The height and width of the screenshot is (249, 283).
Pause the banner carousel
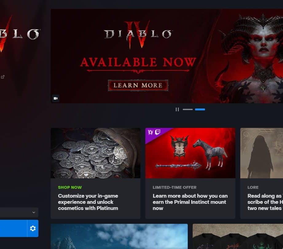(177, 109)
